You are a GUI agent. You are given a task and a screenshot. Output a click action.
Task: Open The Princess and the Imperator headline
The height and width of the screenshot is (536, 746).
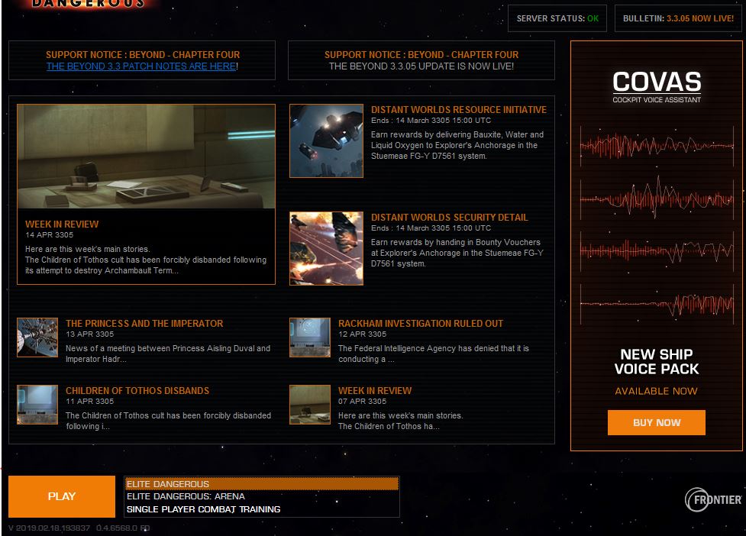click(144, 324)
